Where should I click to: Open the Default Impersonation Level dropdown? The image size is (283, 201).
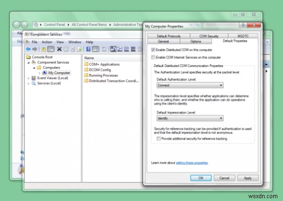(x=190, y=118)
